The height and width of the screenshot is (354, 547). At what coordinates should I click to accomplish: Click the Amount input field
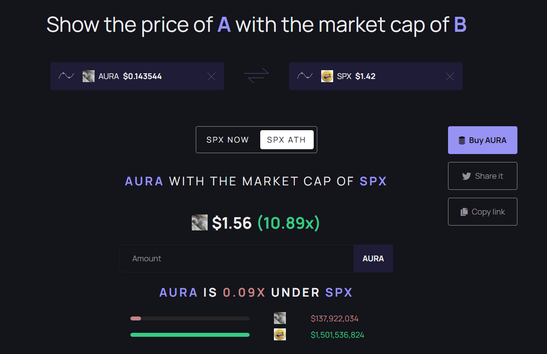point(236,259)
